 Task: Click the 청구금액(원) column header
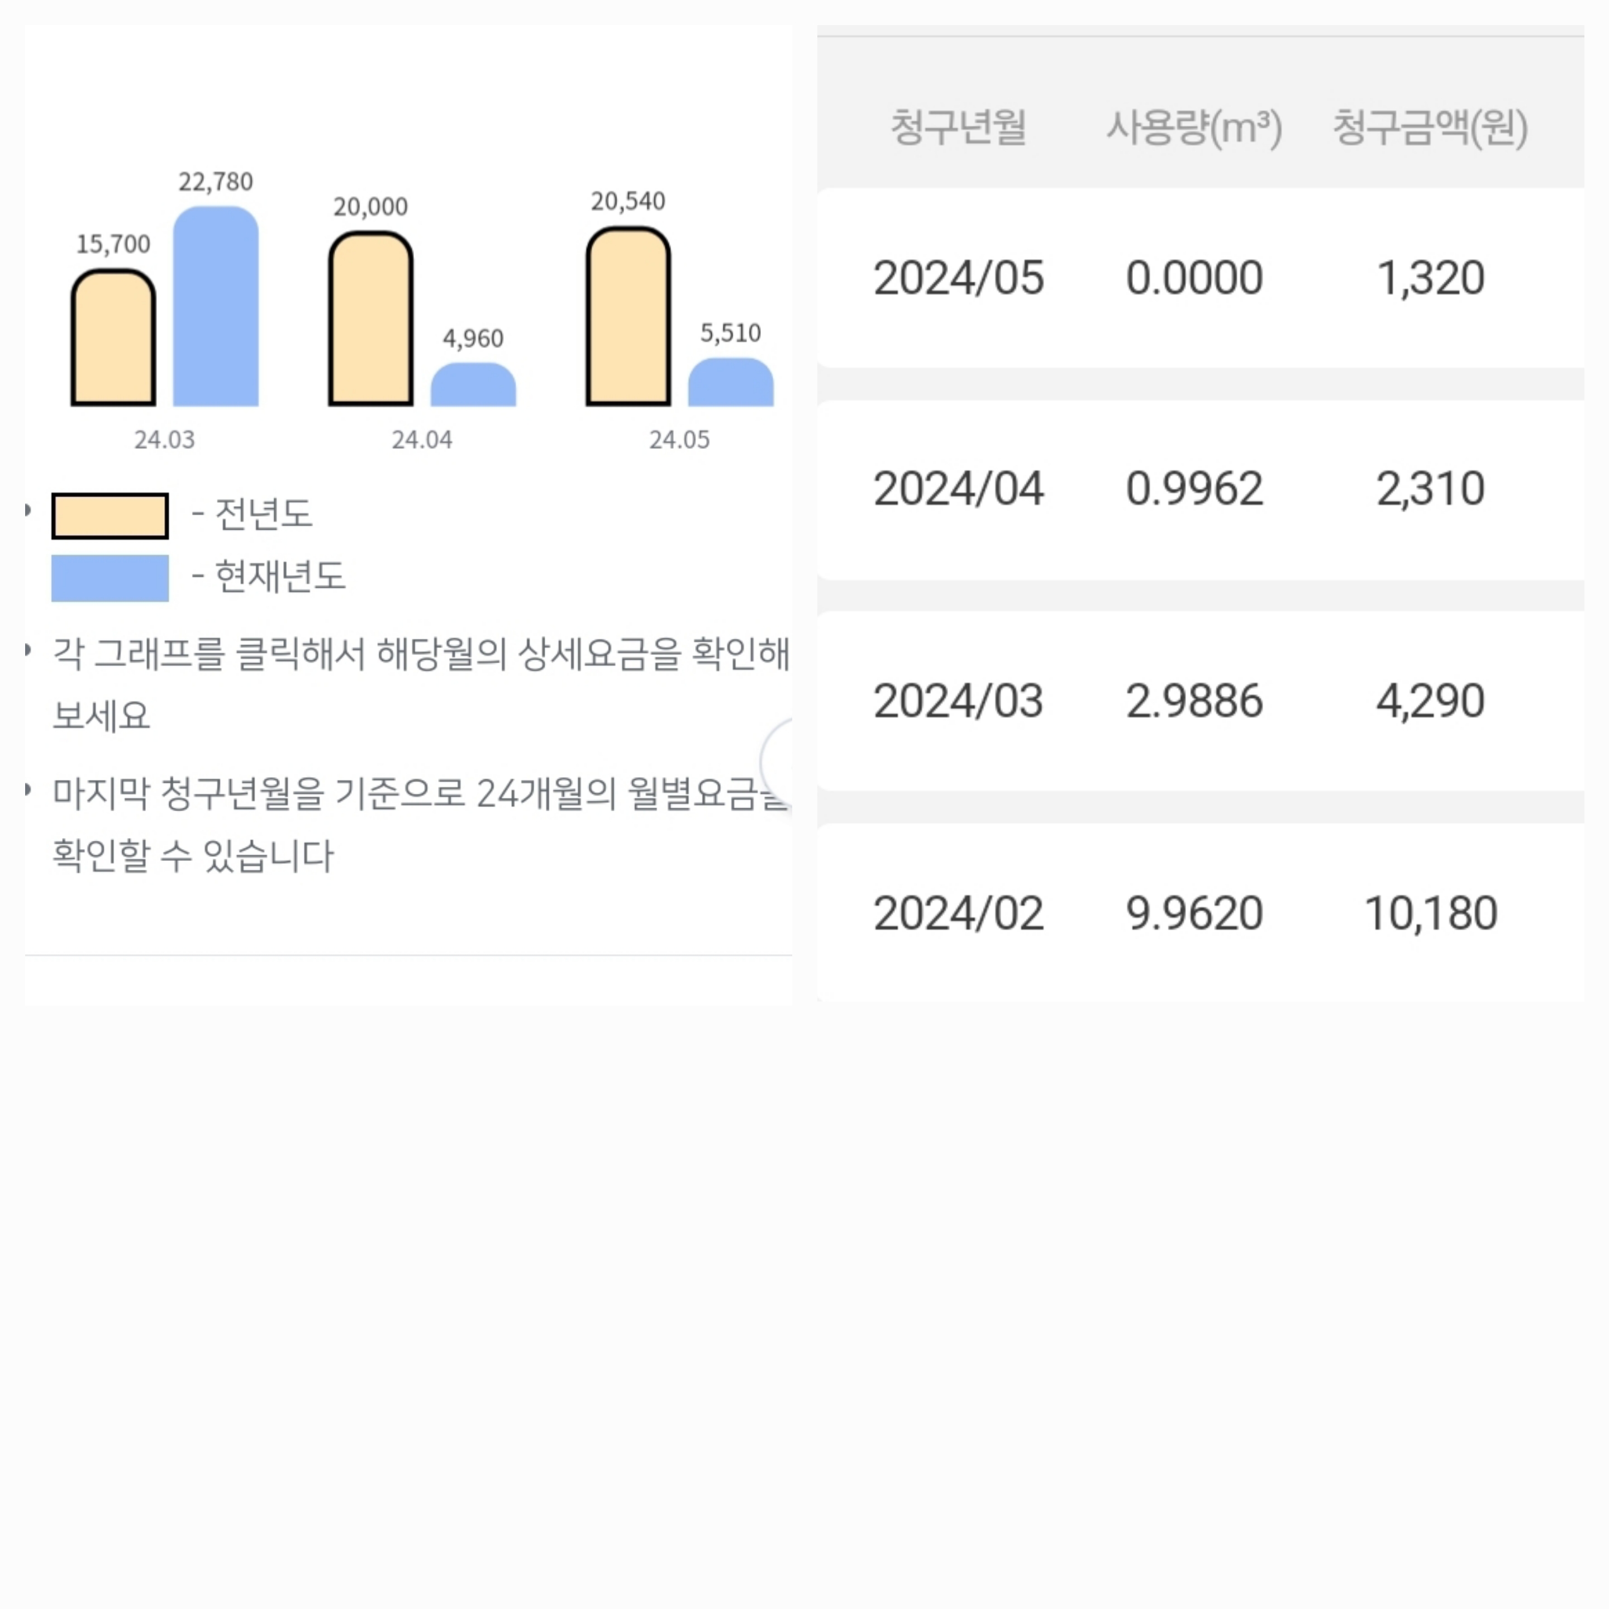pyautogui.click(x=1430, y=127)
